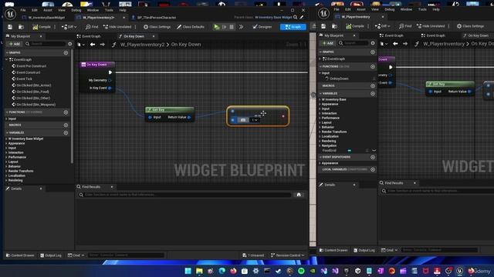Click search icon beside Parent class
494x277 pixels.
(296, 17)
